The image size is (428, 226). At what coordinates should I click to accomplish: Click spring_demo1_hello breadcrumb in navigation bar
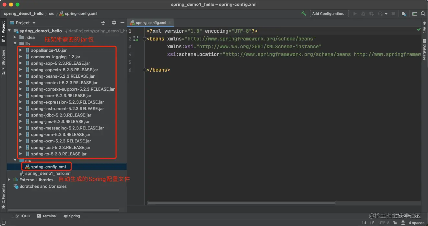click(24, 14)
